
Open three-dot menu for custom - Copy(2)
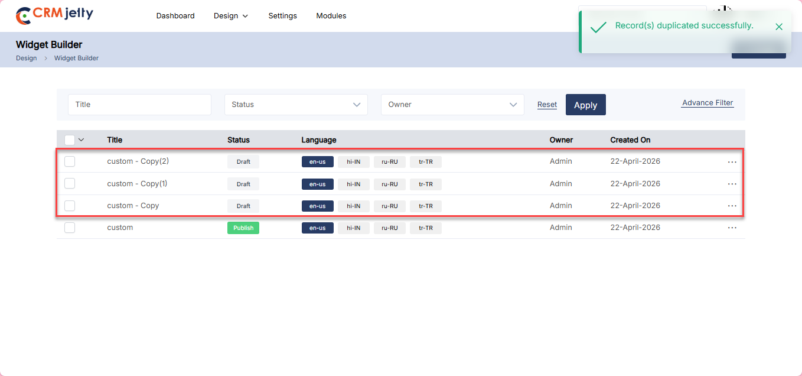tap(732, 162)
